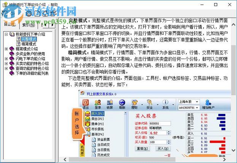Click the 完整模式 topic question-mark icon

(x=18, y=39)
